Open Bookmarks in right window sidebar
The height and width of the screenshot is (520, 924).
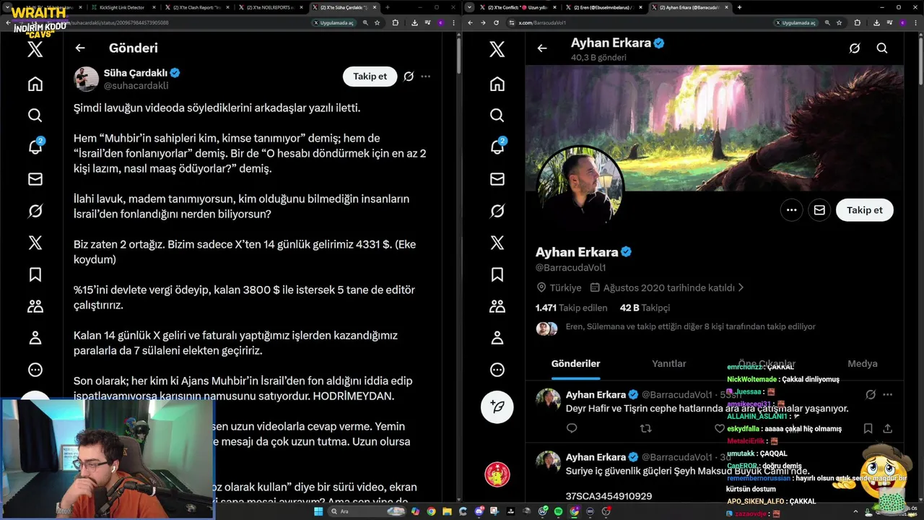point(497,274)
